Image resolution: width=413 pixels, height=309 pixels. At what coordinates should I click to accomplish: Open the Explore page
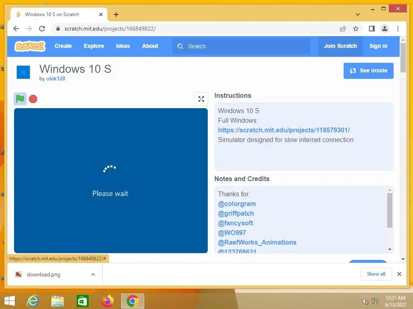[x=94, y=46]
